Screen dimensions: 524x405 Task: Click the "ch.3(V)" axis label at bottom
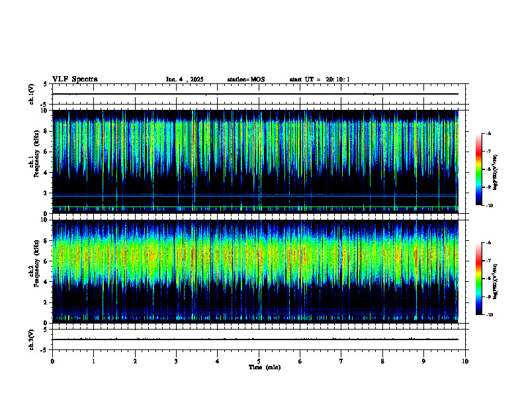(31, 339)
